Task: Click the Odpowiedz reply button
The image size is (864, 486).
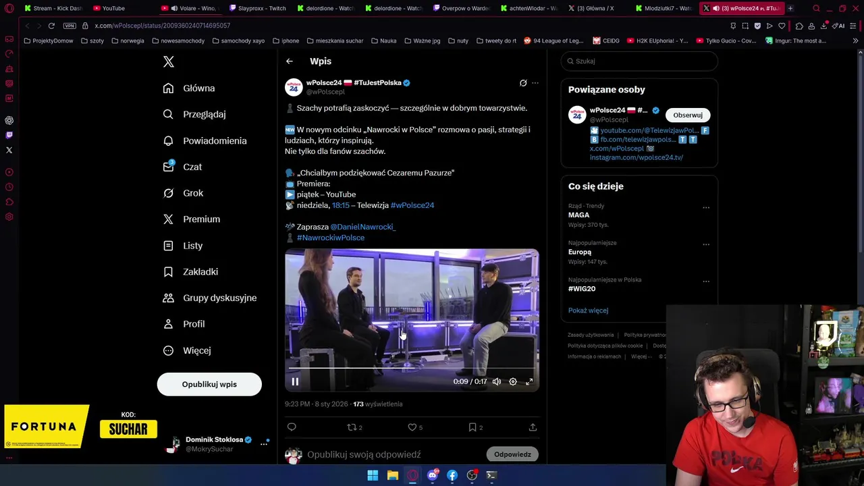Action: (512, 454)
